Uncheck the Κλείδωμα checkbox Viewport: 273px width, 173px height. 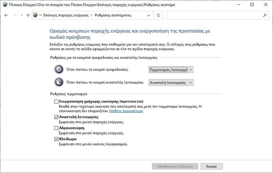[x=57, y=139]
